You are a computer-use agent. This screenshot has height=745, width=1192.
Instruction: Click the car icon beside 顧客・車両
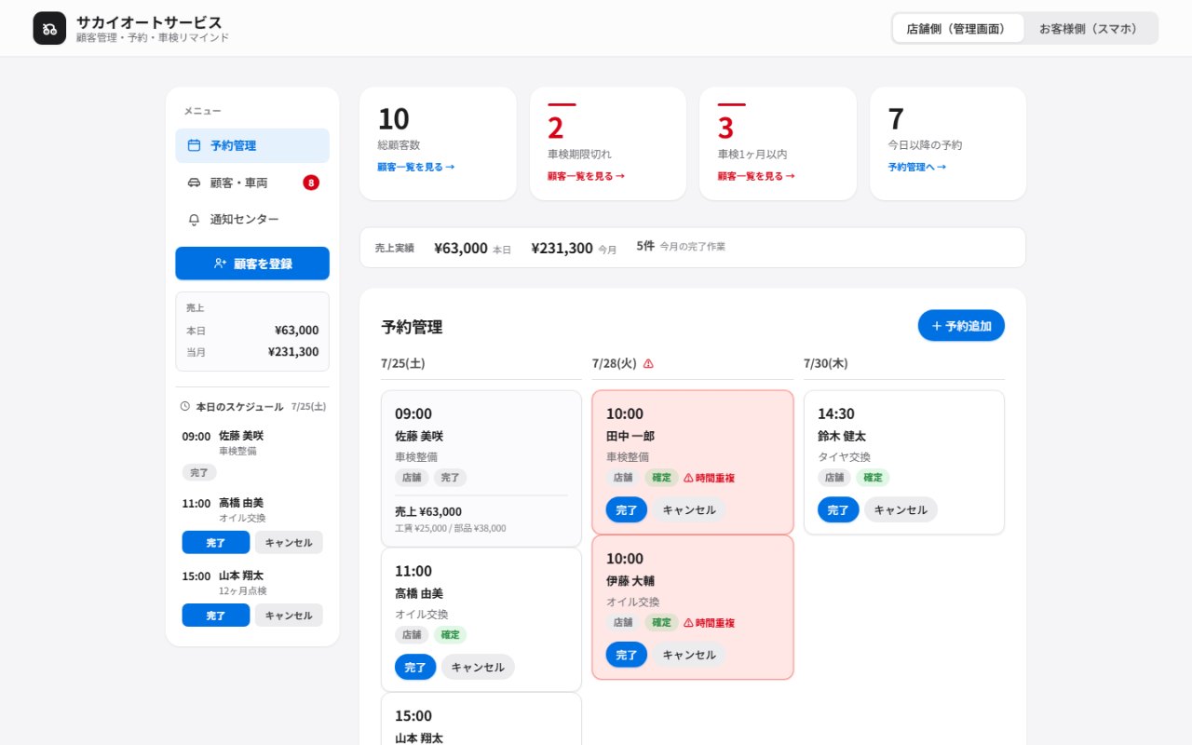tap(194, 183)
